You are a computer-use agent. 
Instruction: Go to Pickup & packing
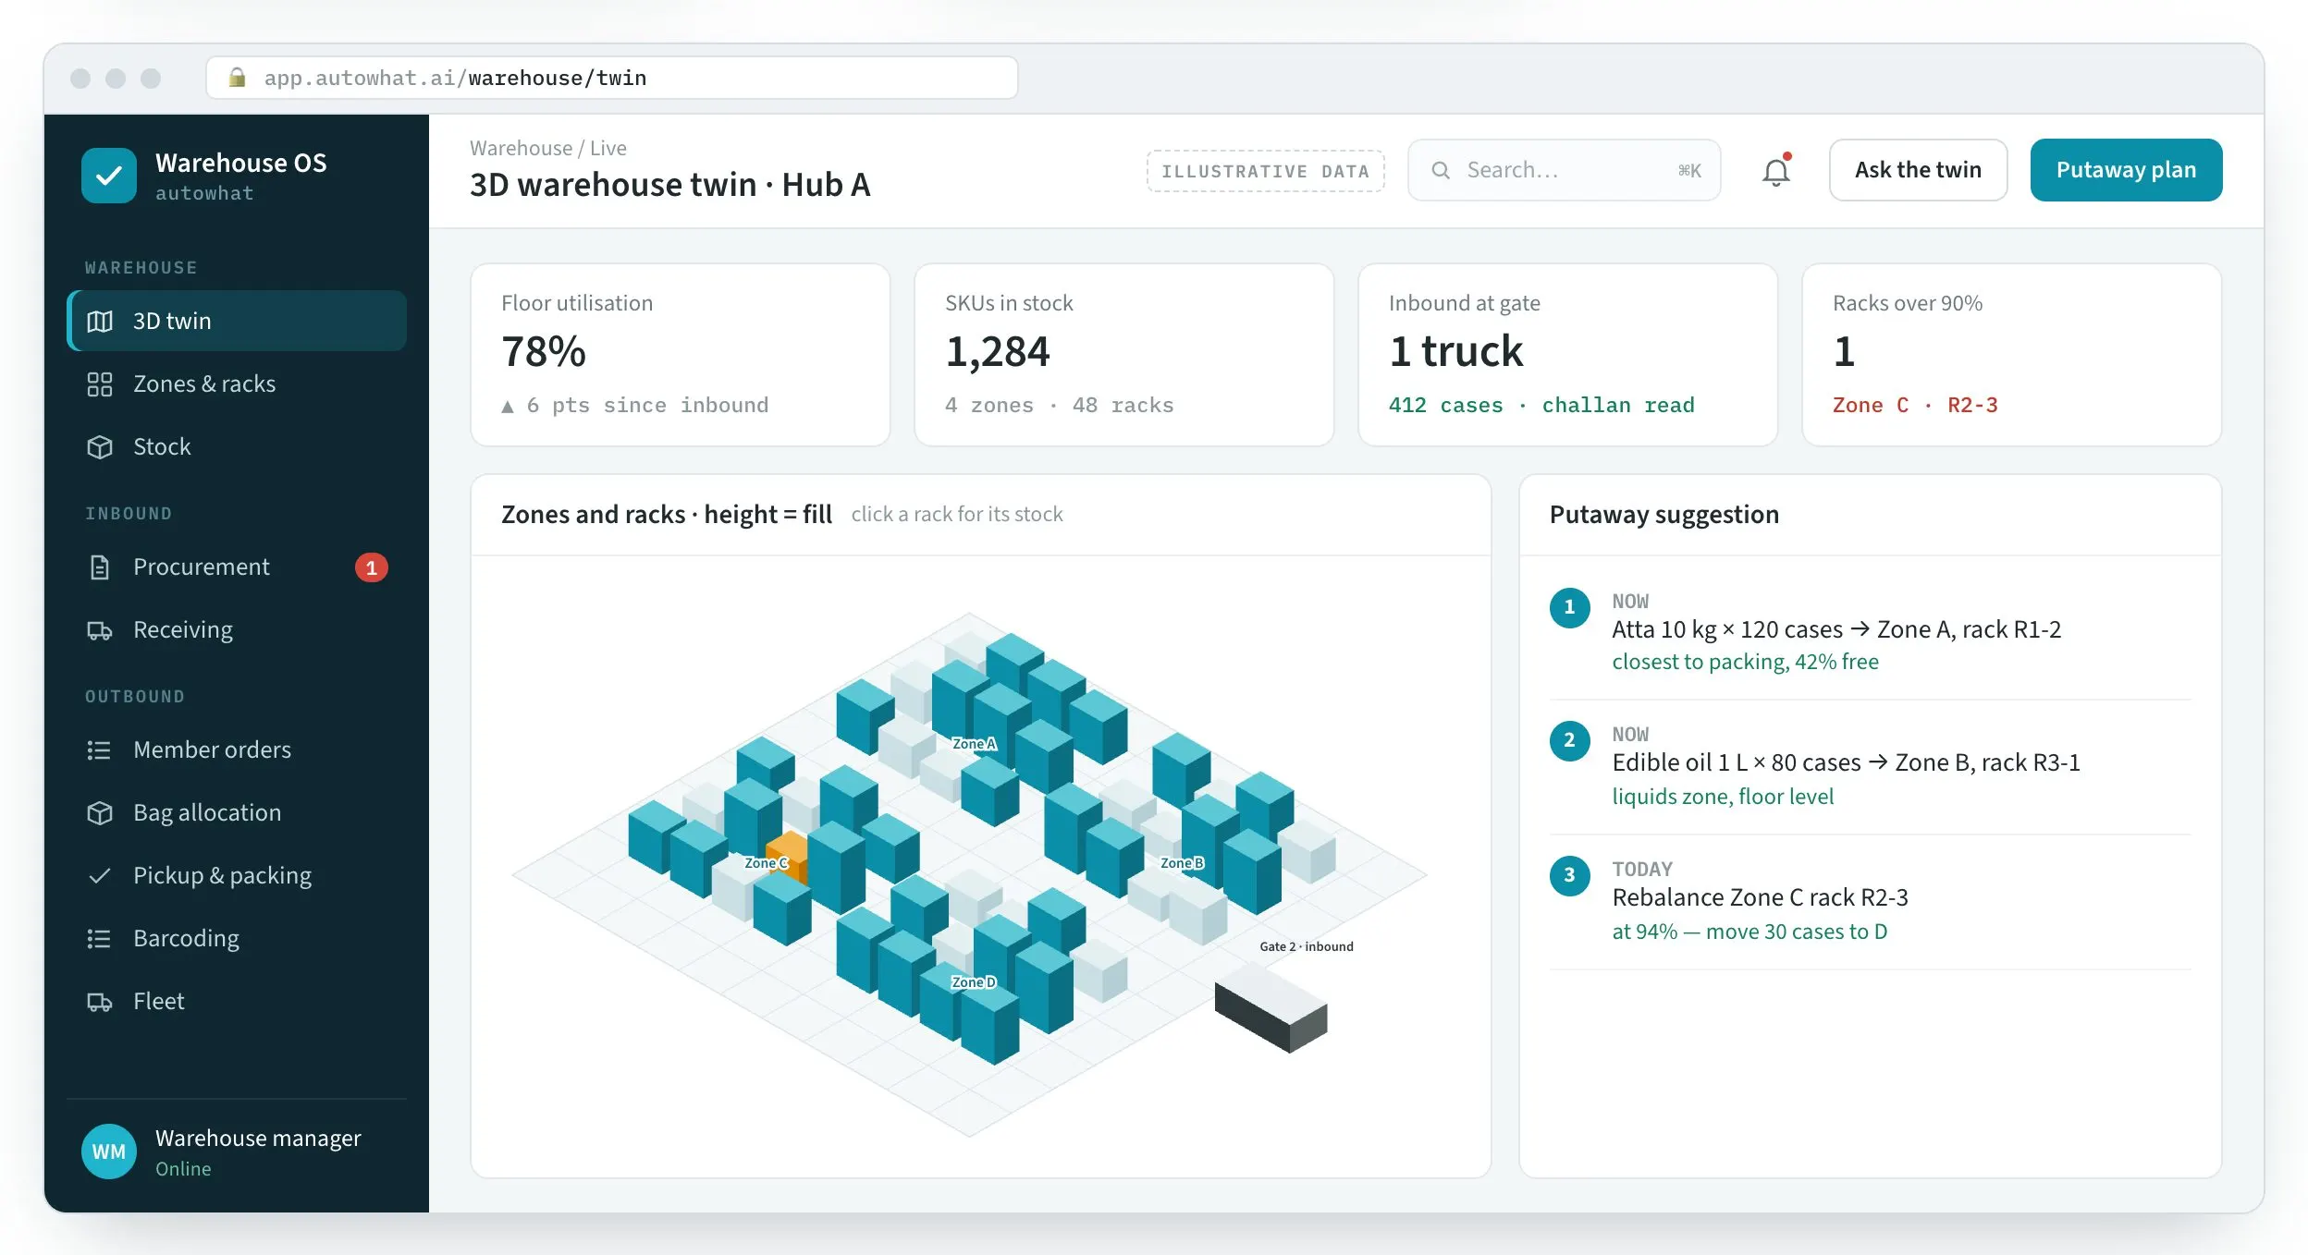[237, 875]
